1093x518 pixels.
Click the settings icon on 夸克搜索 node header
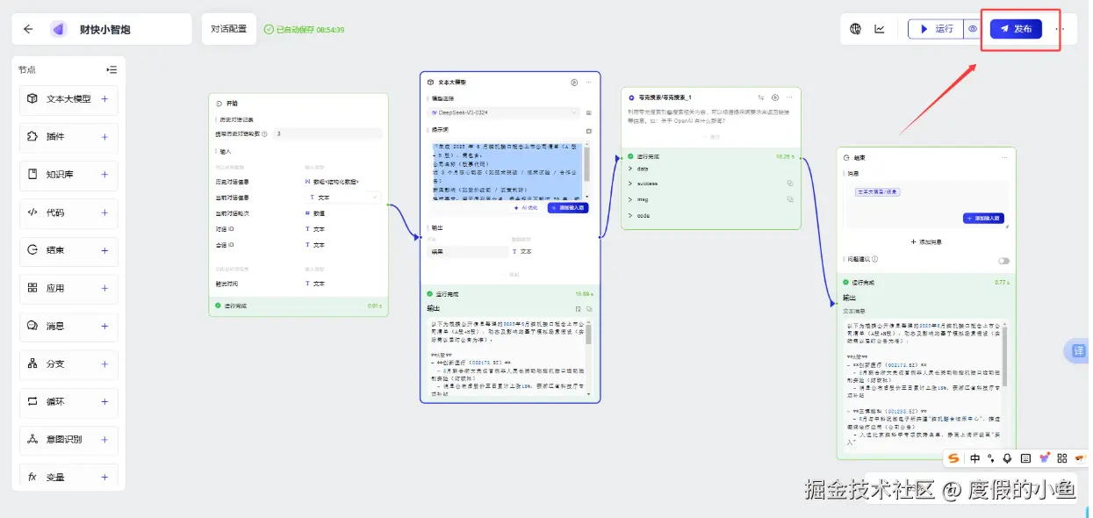[761, 97]
